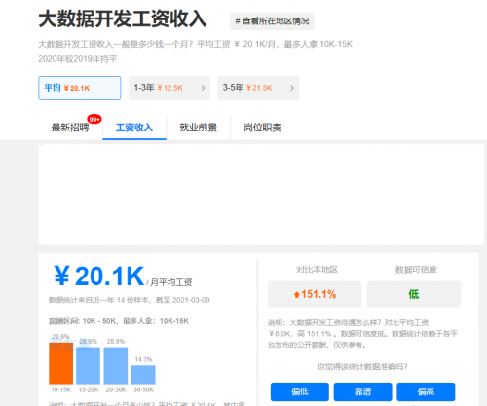This screenshot has height=406, width=487.
Task: Select the 平均 ¥20.1K salary option
Action: tap(80, 88)
